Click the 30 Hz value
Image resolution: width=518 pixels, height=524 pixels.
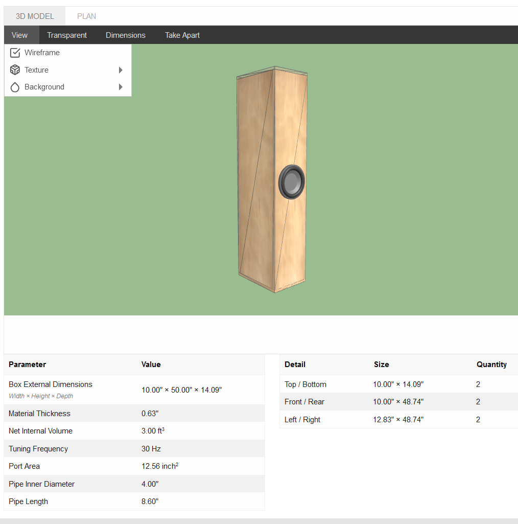tap(151, 448)
